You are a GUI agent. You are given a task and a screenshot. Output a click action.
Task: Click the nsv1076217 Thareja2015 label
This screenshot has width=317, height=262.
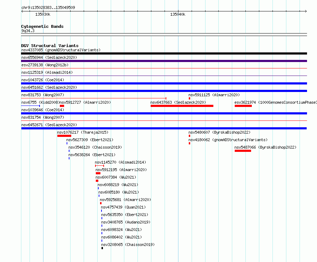tap(83, 132)
